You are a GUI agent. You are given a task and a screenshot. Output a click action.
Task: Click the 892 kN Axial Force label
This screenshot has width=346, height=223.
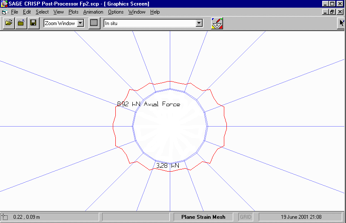pyautogui.click(x=149, y=104)
